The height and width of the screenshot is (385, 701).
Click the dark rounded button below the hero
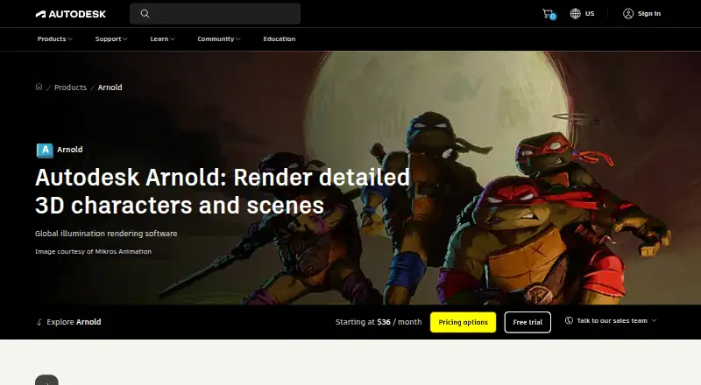[x=46, y=380]
